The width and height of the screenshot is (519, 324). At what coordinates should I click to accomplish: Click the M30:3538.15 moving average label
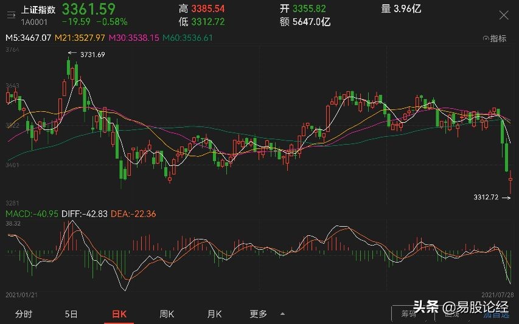click(x=134, y=38)
